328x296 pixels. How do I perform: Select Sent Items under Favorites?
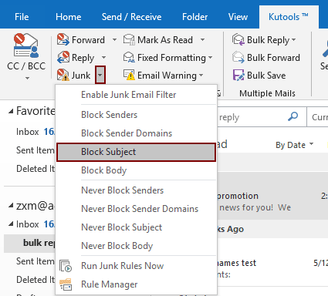pos(36,150)
